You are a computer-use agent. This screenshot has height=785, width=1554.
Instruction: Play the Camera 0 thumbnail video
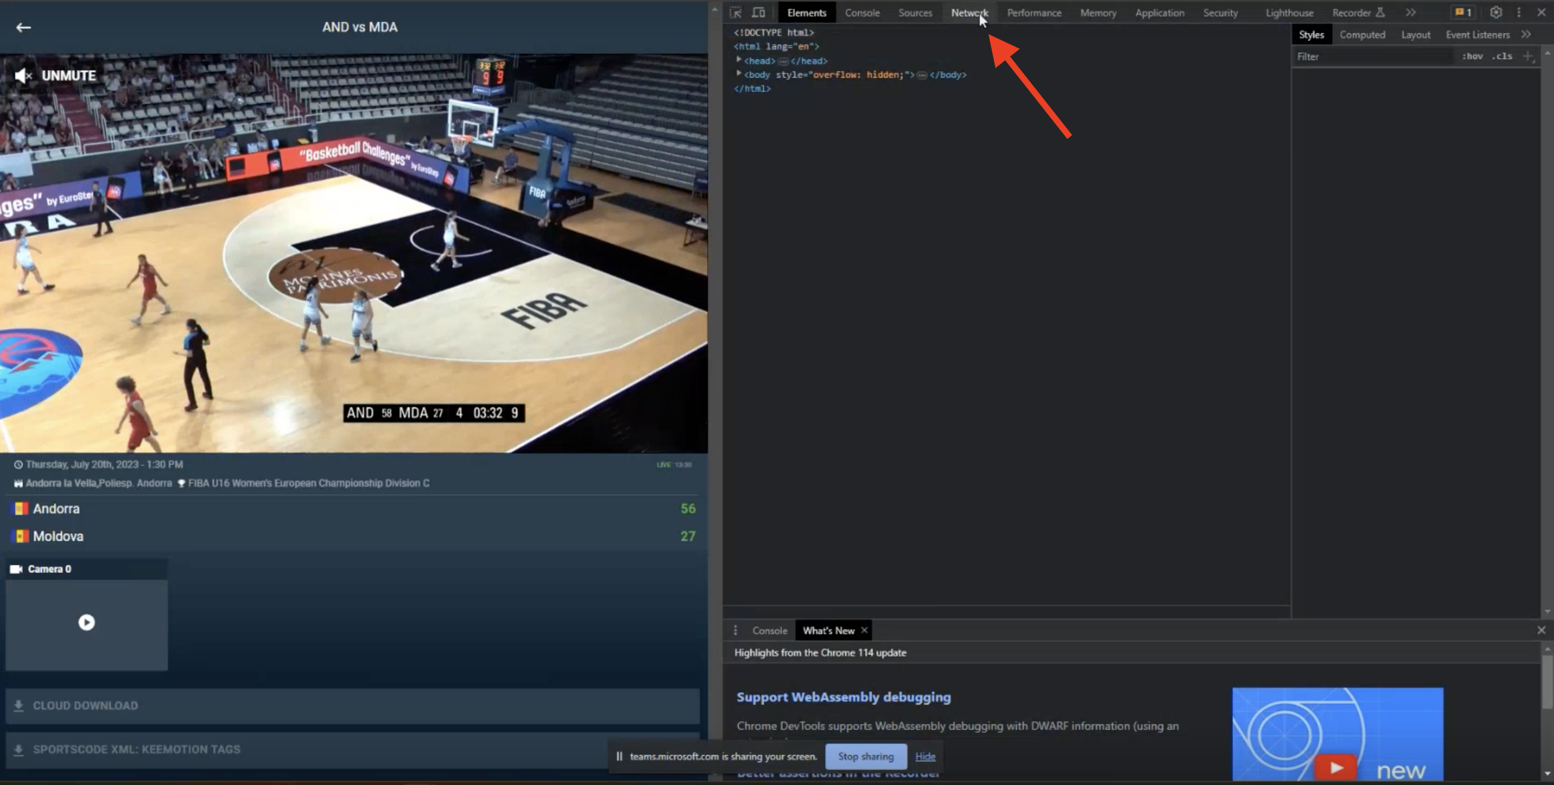86,622
